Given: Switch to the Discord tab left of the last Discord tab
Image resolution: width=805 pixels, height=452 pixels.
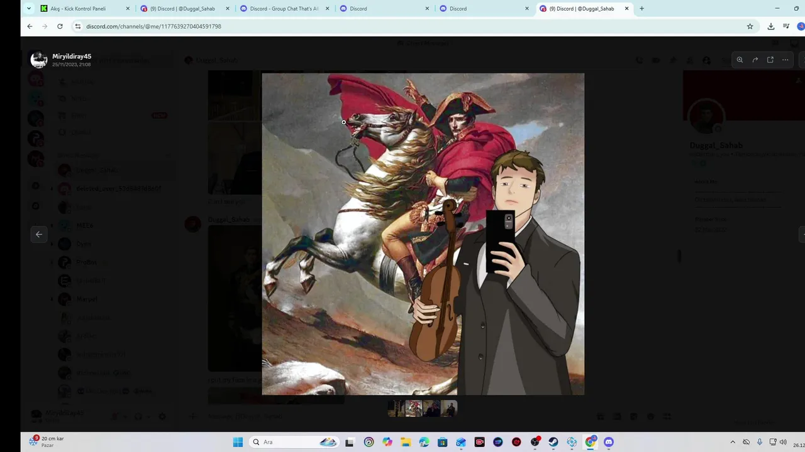Looking at the screenshot, I should (x=385, y=9).
